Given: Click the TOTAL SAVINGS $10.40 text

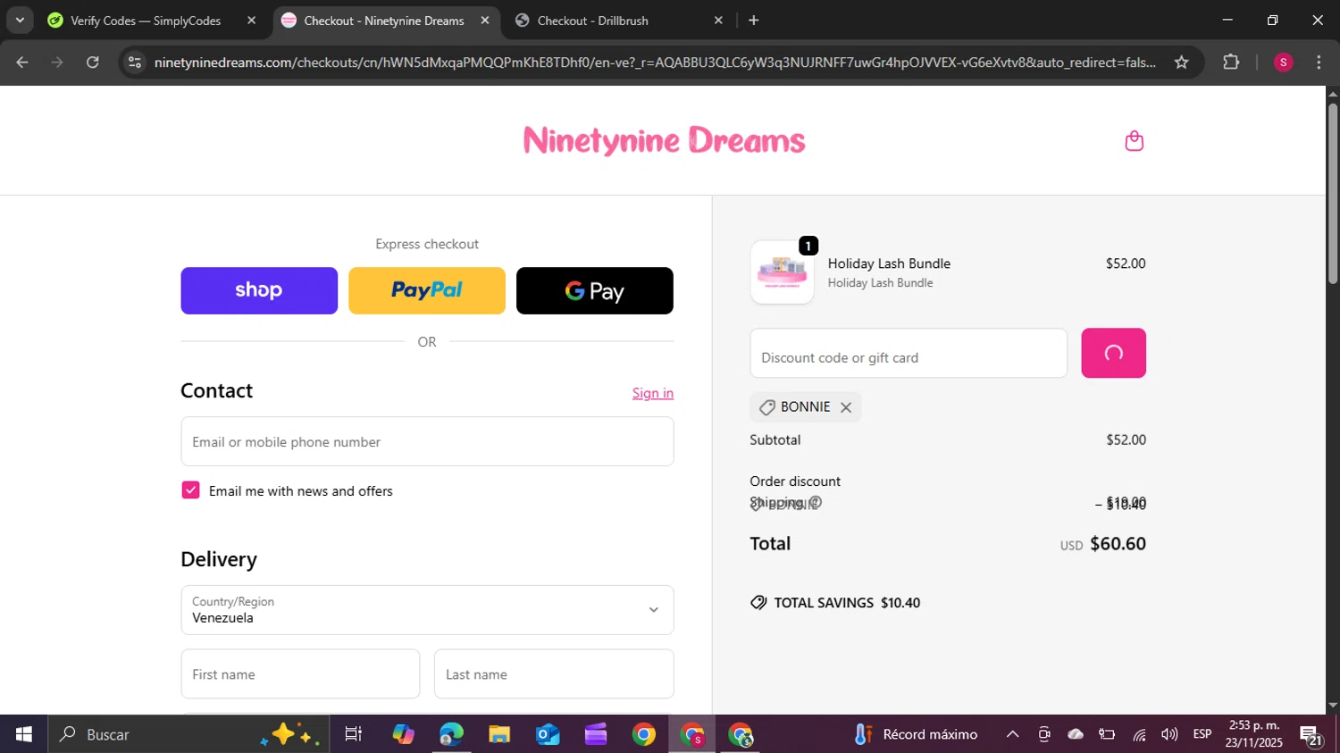Looking at the screenshot, I should coord(847,603).
